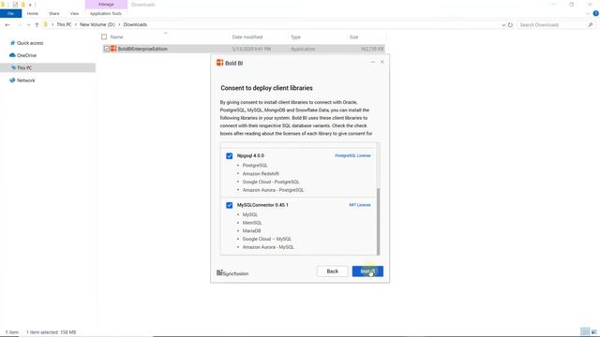Close the Bold BI installer dialog

coord(382,62)
